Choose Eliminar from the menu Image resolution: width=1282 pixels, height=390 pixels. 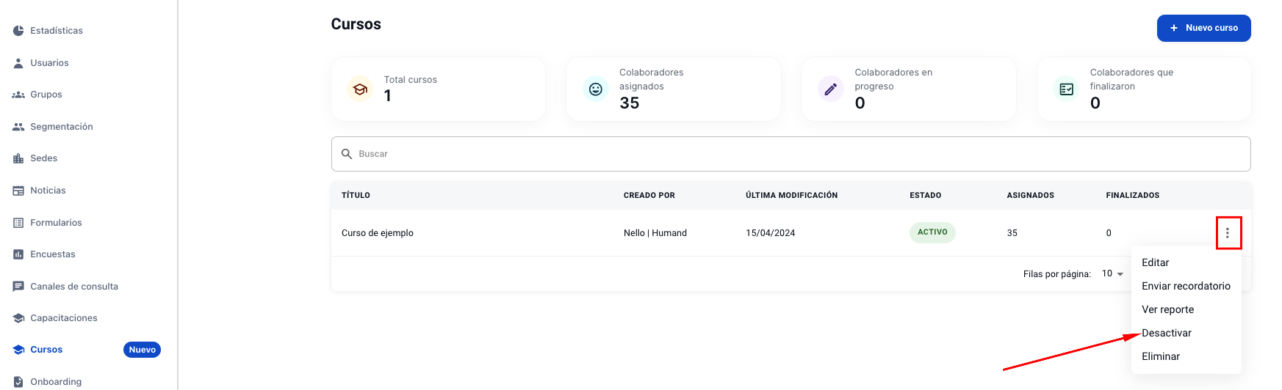tap(1160, 356)
